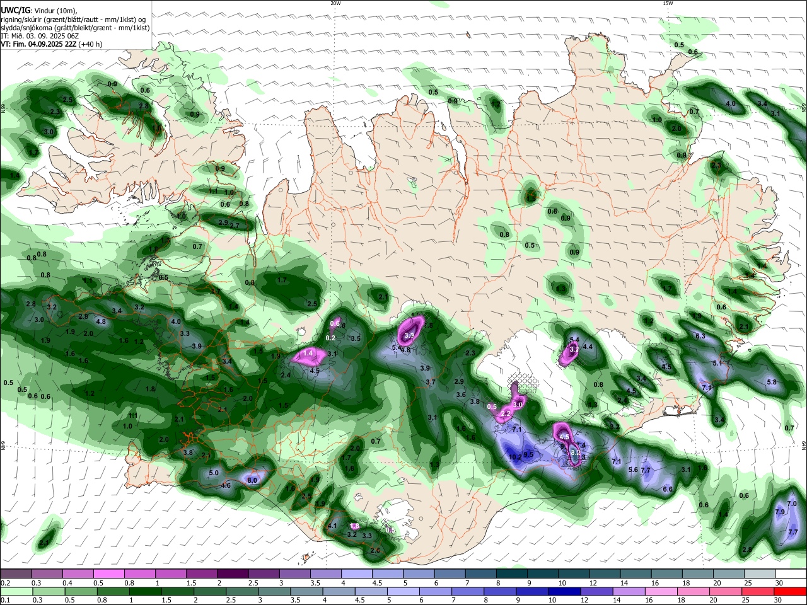
Task: Click the '5.1' value in the east
Action: coord(717,363)
